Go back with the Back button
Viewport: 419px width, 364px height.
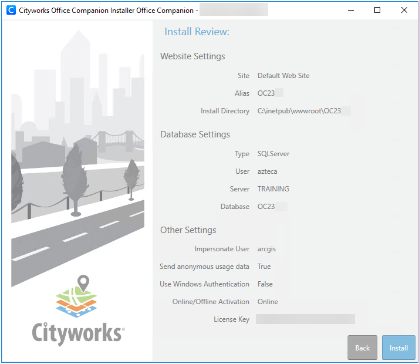(362, 348)
